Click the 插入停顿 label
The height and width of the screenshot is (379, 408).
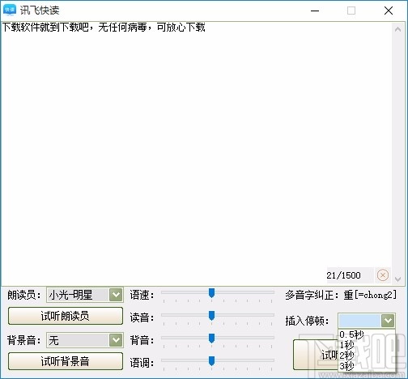[307, 321]
